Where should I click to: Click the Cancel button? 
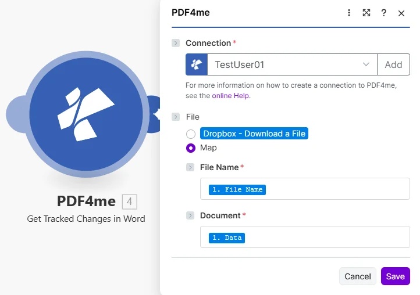[x=358, y=276]
